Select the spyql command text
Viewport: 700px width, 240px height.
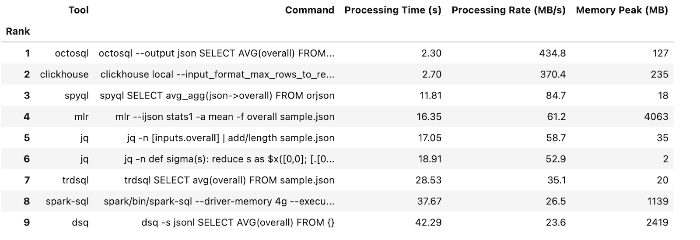pos(217,95)
